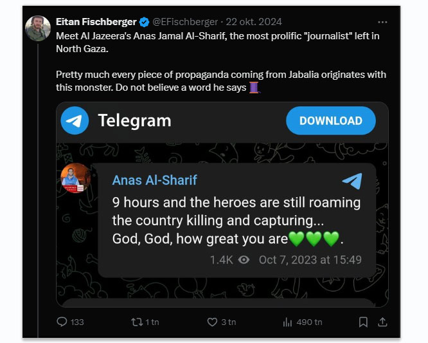Repost this tweet via retweet icon
The image size is (428, 343).
[135, 321]
